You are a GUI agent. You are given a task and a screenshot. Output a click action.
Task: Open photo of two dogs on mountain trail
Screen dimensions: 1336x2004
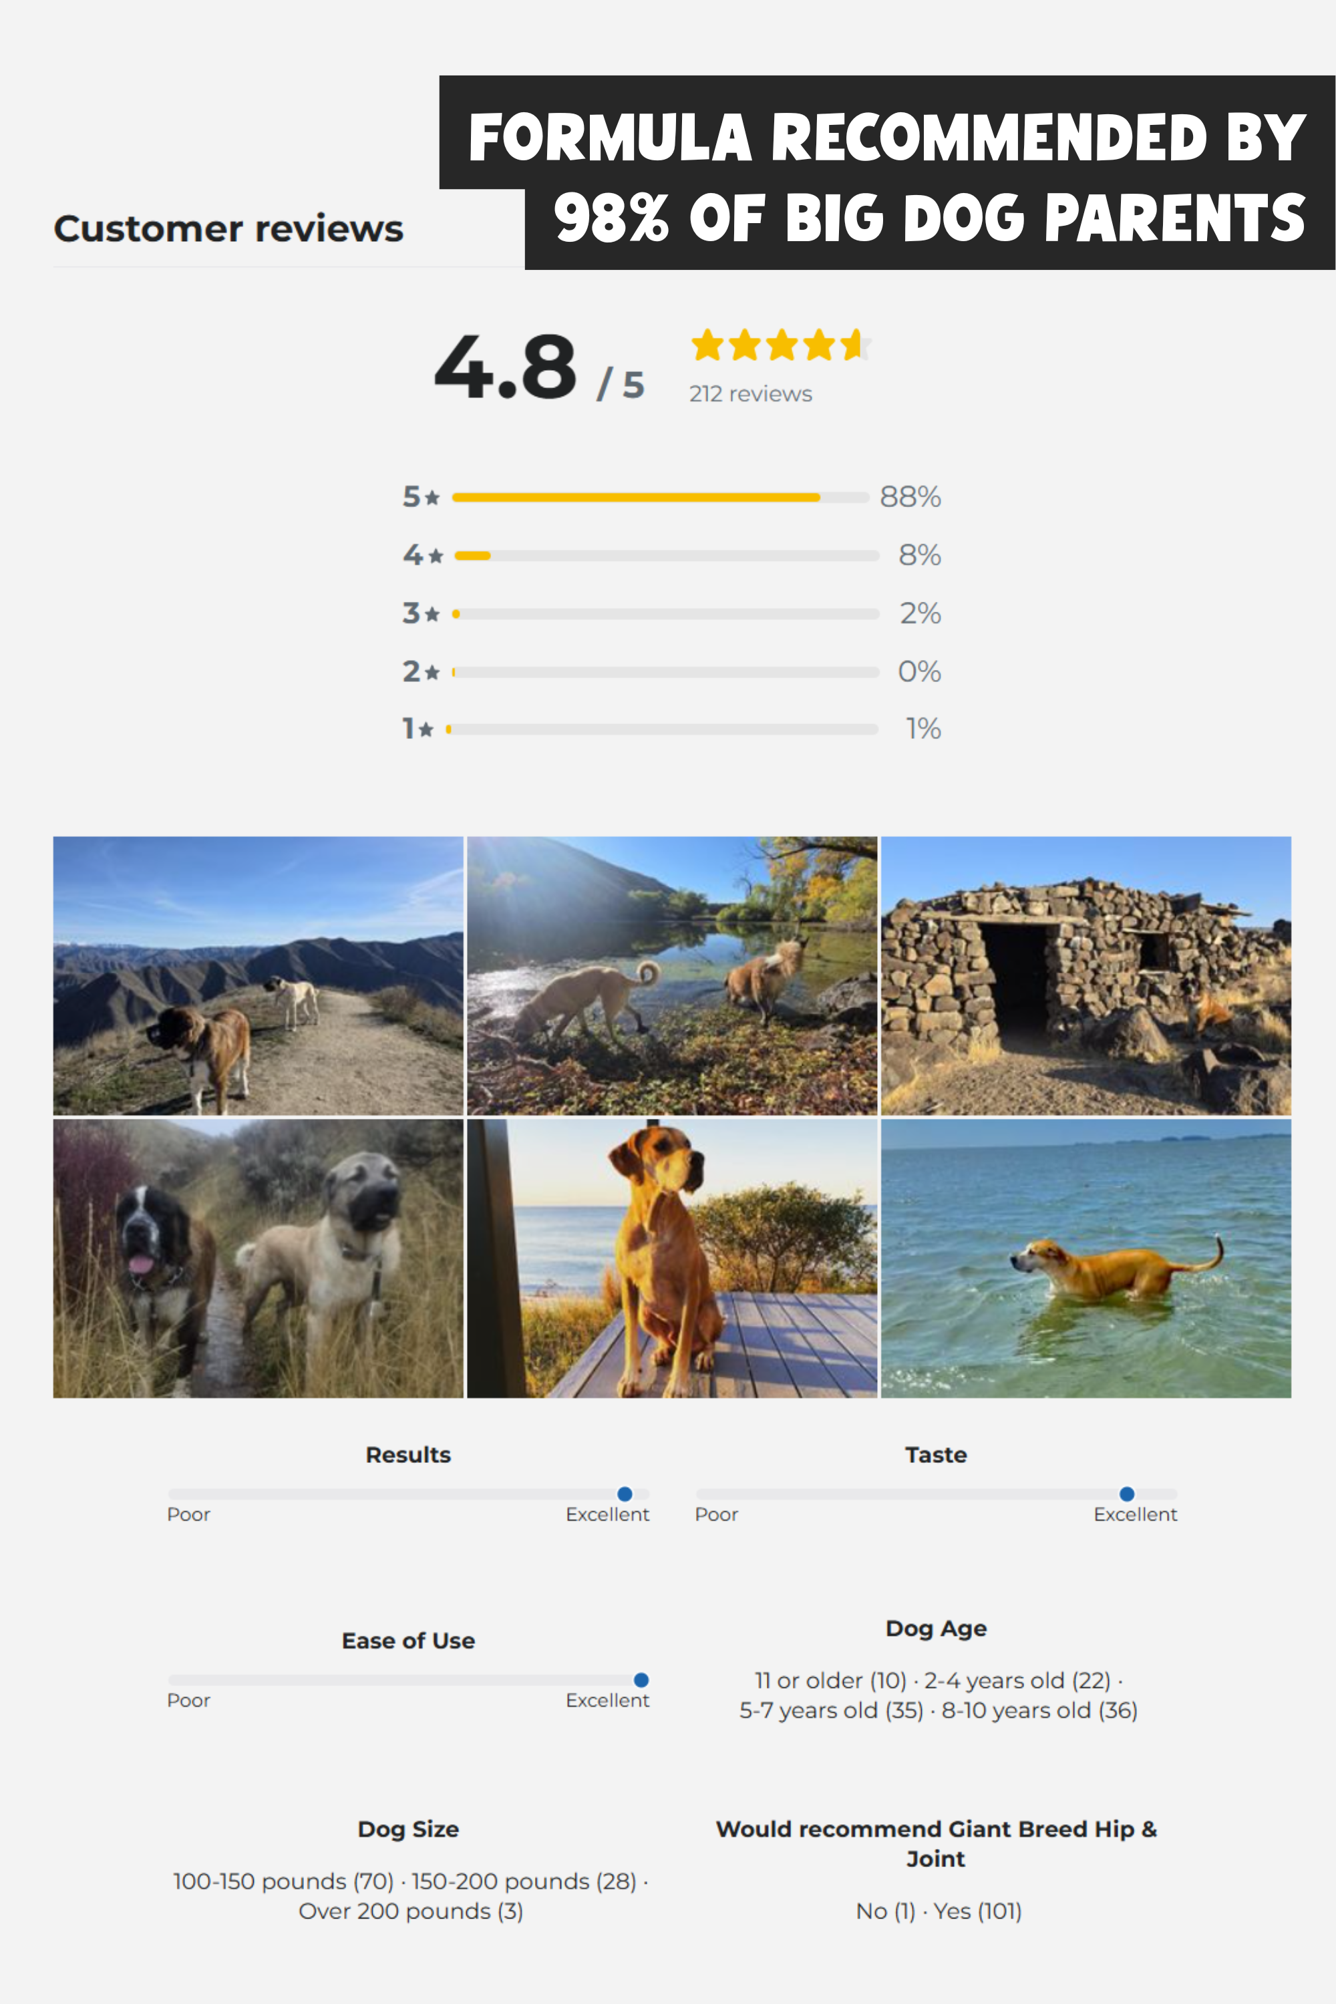(258, 975)
